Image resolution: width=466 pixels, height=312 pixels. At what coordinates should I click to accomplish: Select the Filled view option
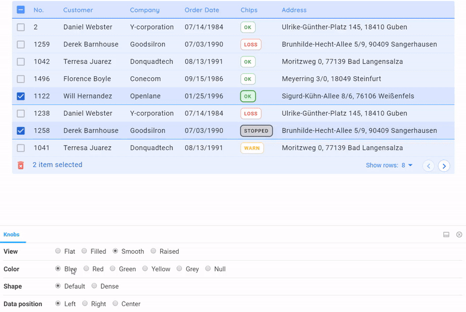click(84, 251)
